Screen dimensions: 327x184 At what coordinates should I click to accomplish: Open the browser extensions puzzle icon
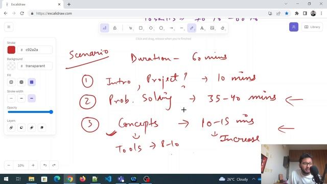point(296,13)
